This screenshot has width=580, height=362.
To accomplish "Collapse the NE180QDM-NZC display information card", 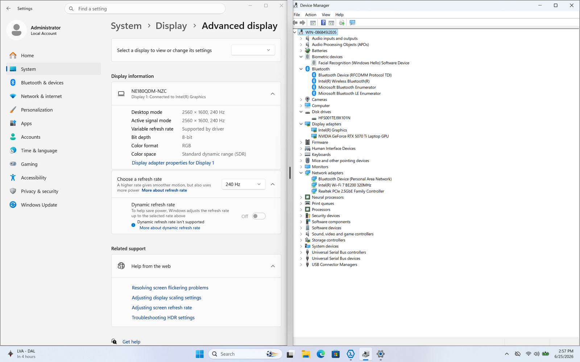I will click(273, 94).
